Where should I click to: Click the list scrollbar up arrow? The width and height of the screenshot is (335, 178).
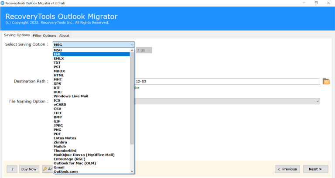[x=132, y=51]
